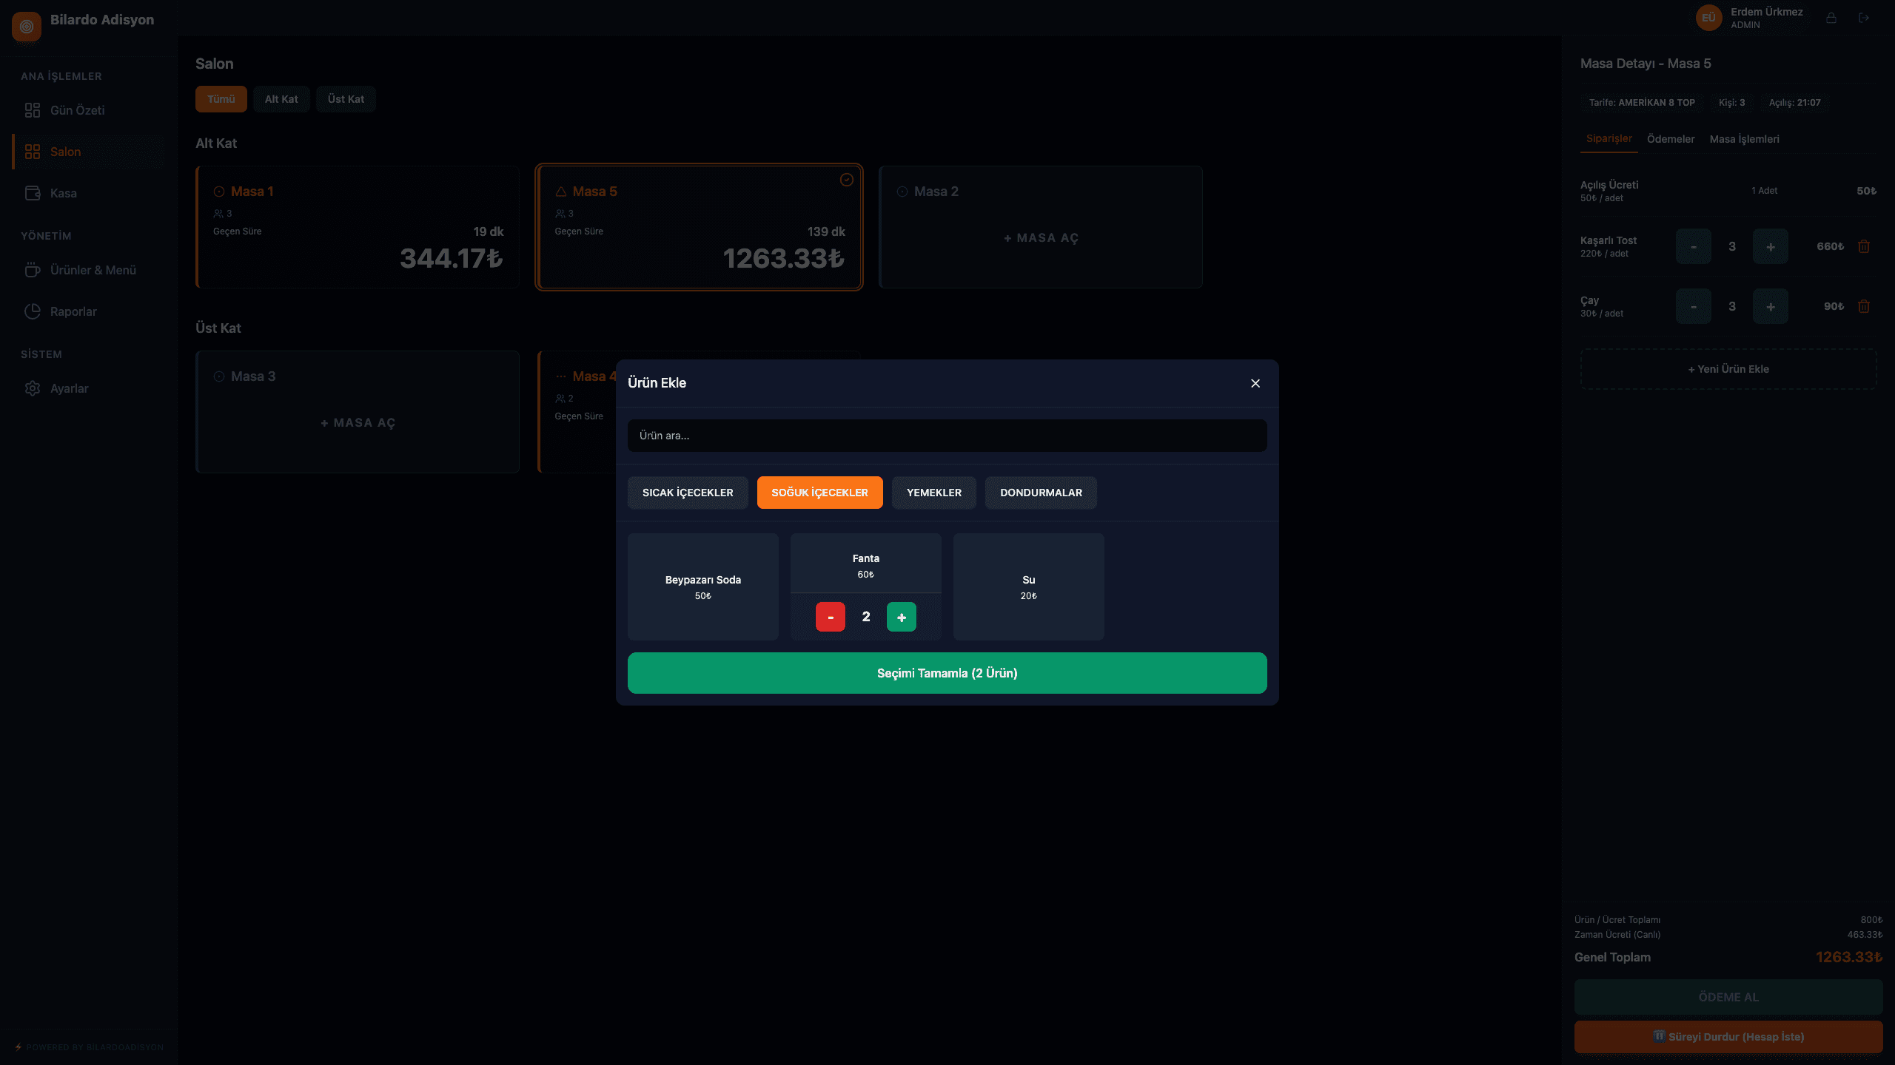The height and width of the screenshot is (1065, 1895).
Task: Decrease Çay quantity
Action: 1693,306
